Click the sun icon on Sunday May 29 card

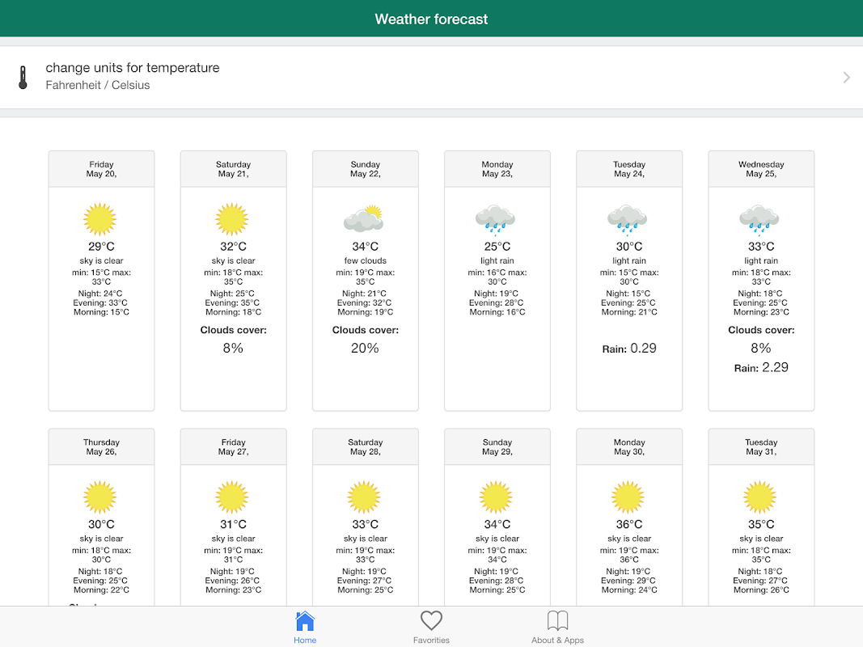tap(496, 497)
